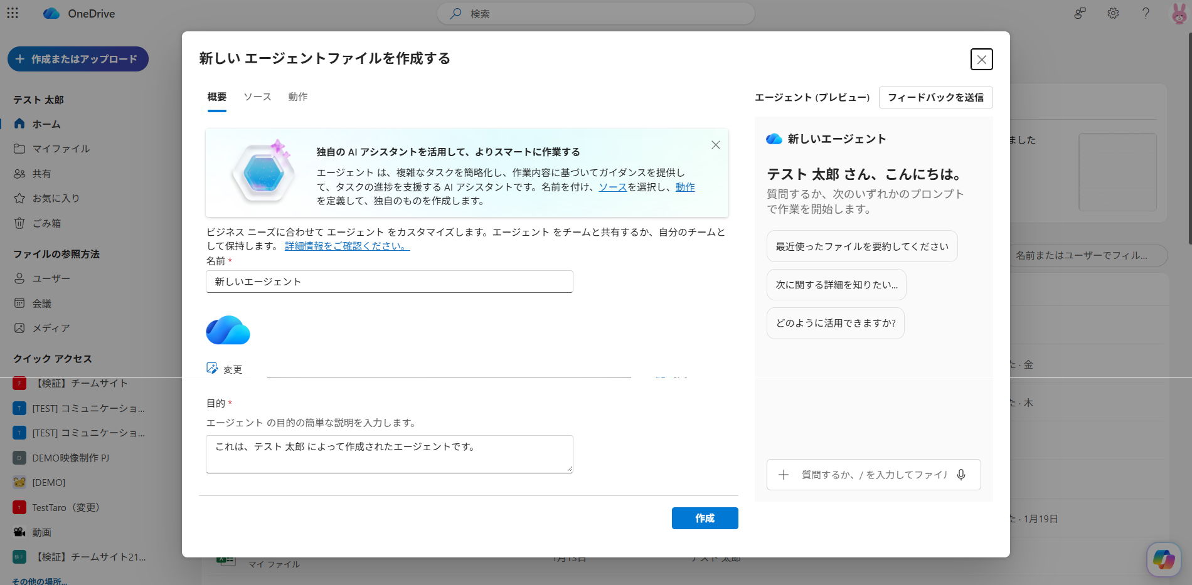Click the help question mark icon

pyautogui.click(x=1146, y=13)
